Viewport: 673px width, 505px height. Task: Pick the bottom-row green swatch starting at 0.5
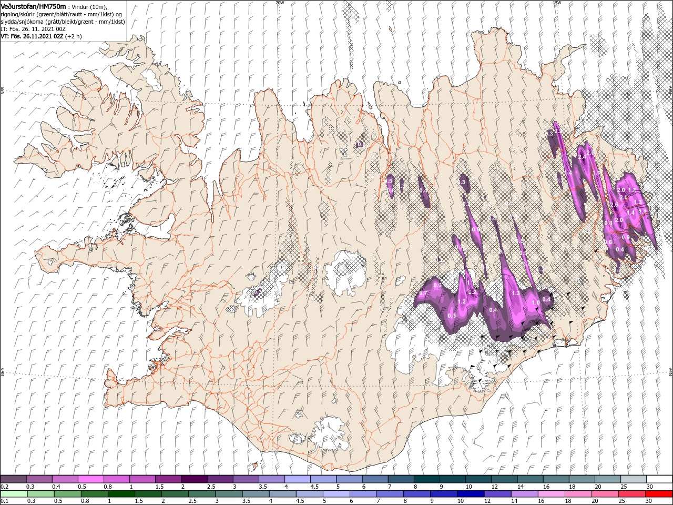point(68,494)
